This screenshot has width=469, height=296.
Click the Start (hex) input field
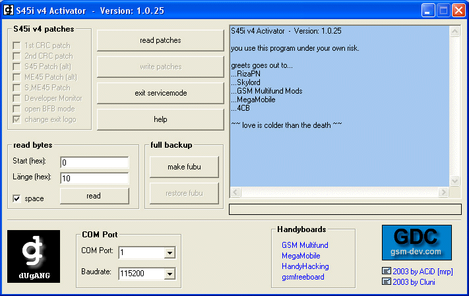pos(94,162)
